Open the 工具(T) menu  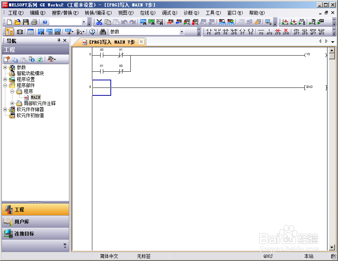click(x=213, y=13)
